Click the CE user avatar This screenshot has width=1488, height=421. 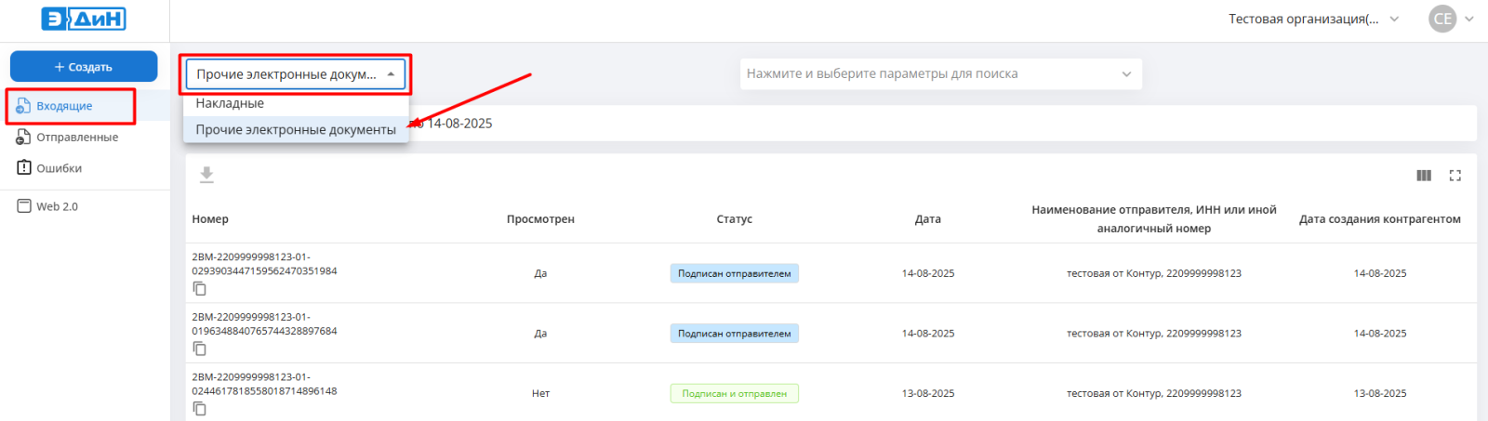[1441, 19]
